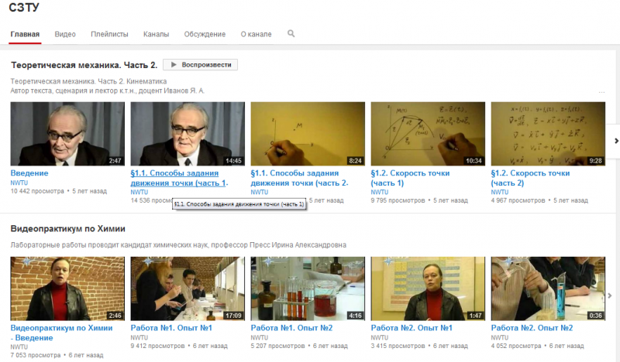
Task: Open Видеопрактикум по Химии playlist heading
Action: [68, 229]
